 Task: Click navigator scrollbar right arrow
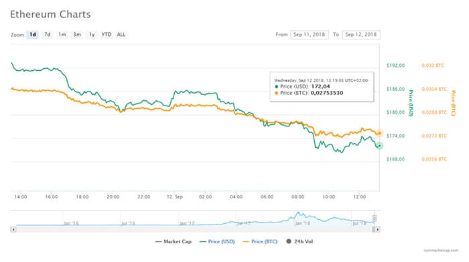point(378,229)
